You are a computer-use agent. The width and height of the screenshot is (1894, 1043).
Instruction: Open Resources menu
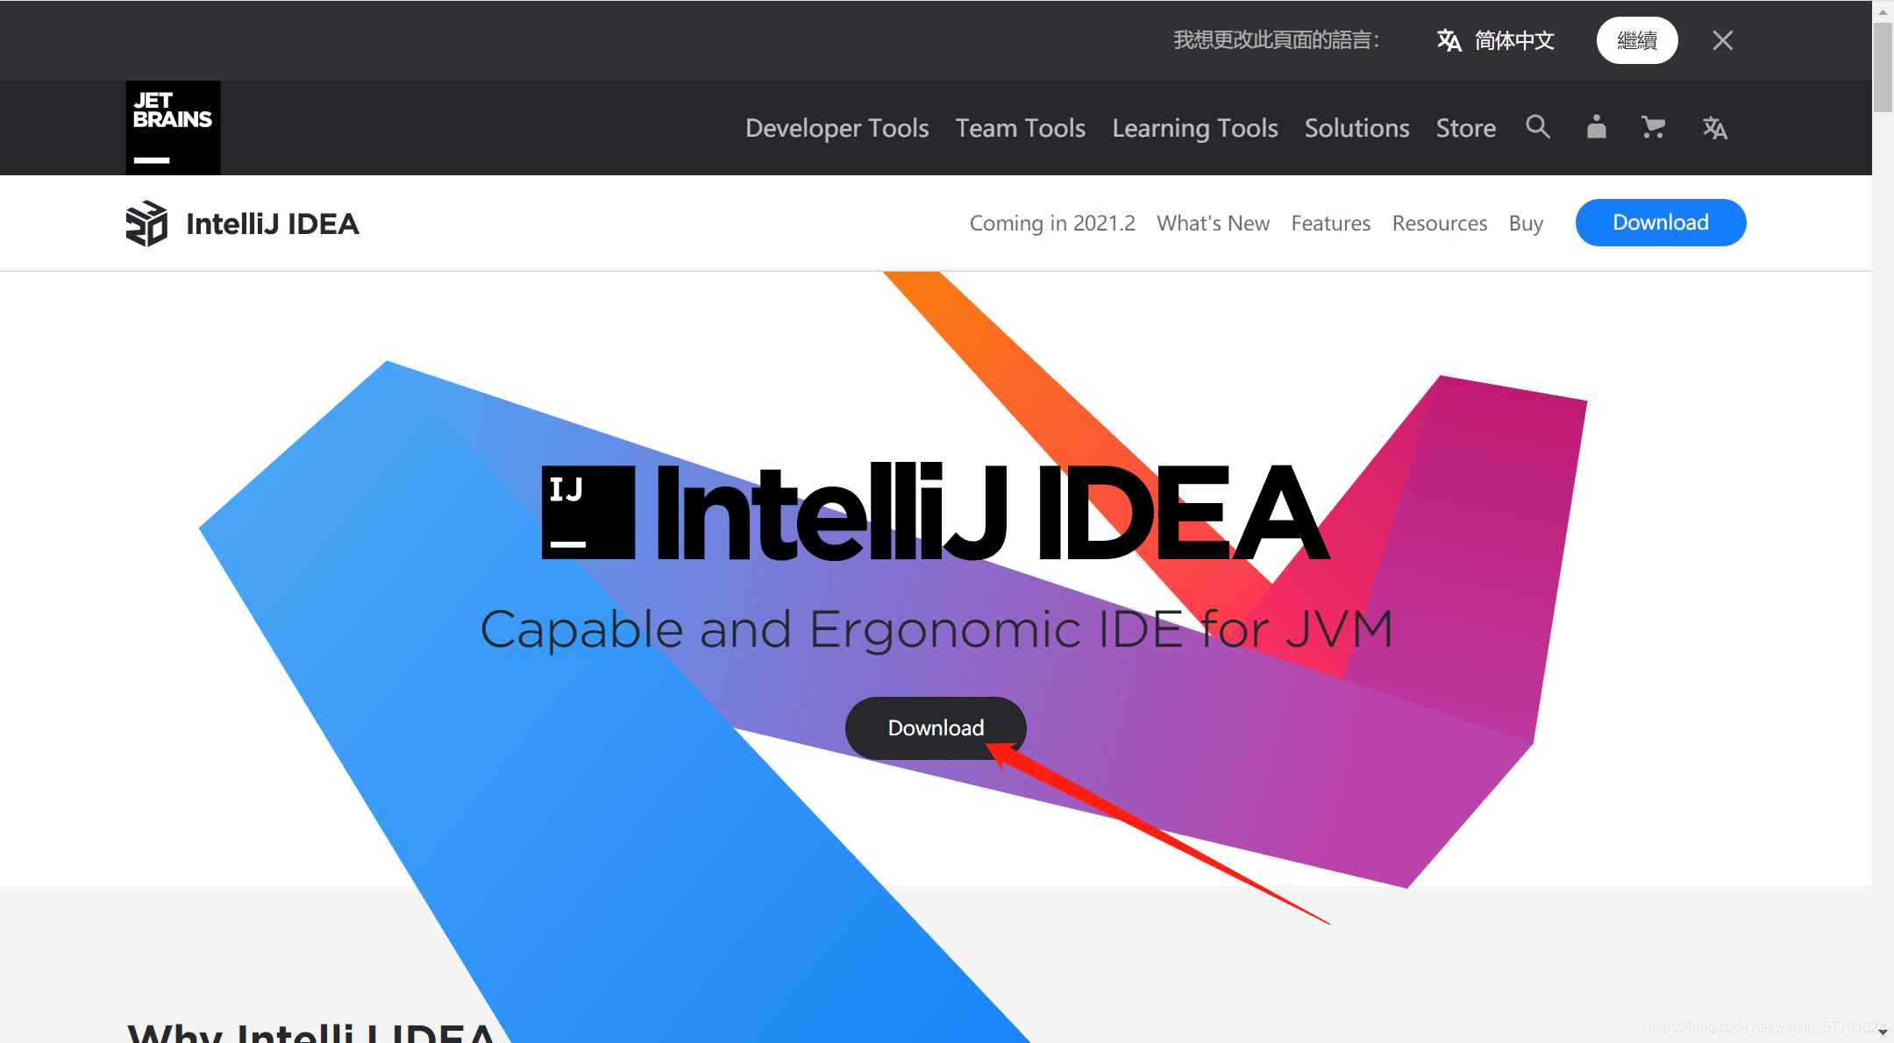[x=1440, y=223]
